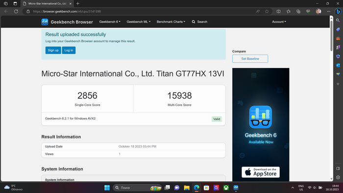
Task: Open Windows Start menu
Action: pos(107,188)
